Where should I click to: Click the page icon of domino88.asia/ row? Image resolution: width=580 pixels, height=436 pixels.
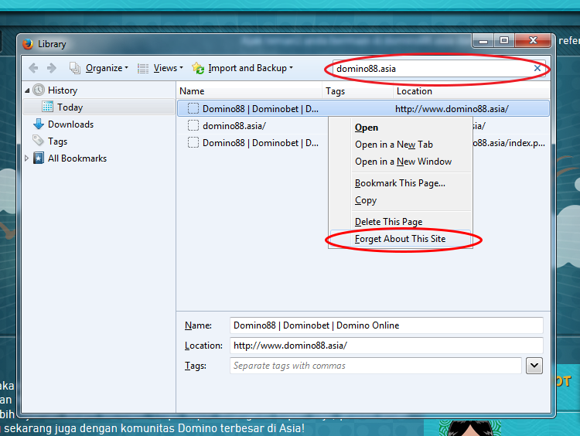coord(193,125)
